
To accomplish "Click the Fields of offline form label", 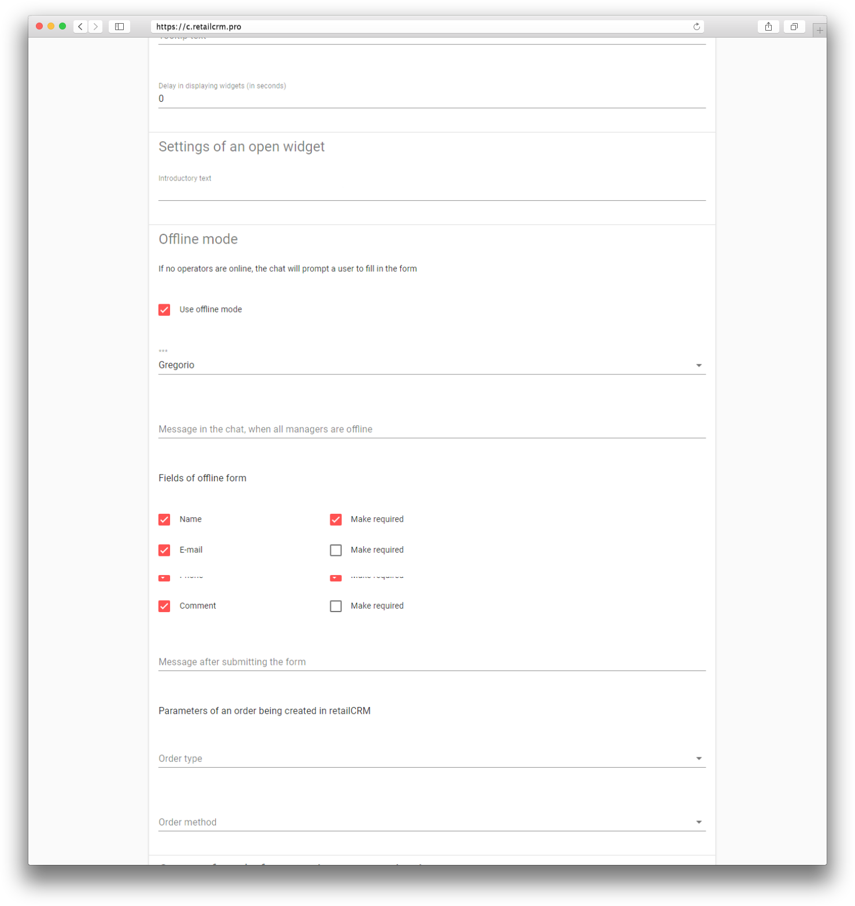I will (202, 478).
